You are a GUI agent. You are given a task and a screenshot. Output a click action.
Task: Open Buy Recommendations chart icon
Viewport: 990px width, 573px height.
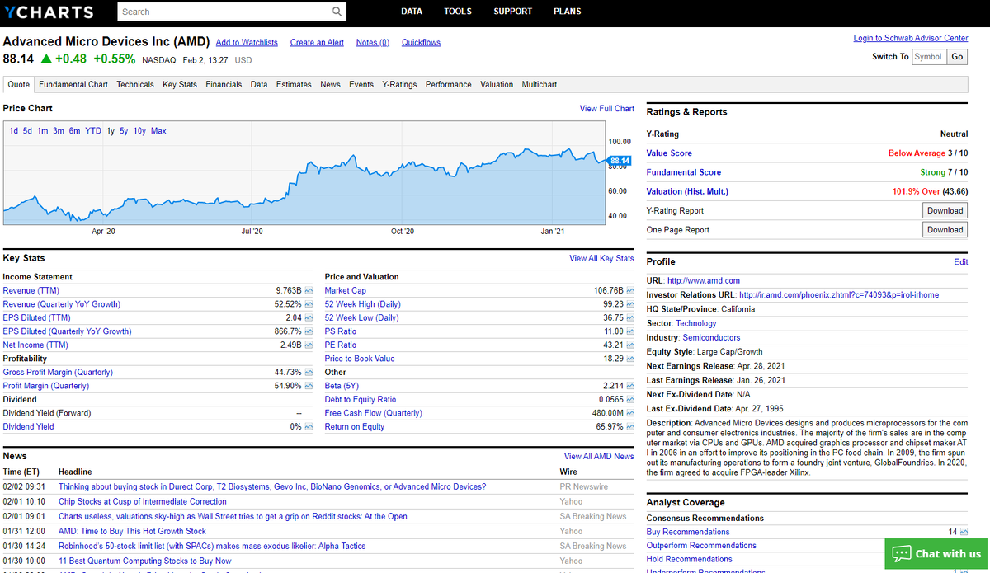pos(964,533)
